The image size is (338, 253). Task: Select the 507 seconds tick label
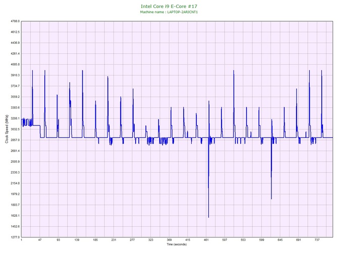(224, 240)
